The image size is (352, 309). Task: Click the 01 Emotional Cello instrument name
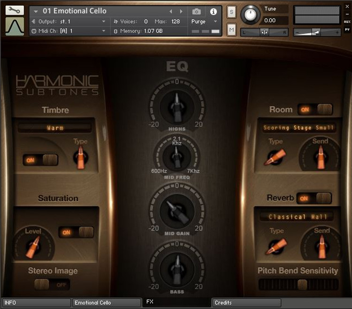75,11
